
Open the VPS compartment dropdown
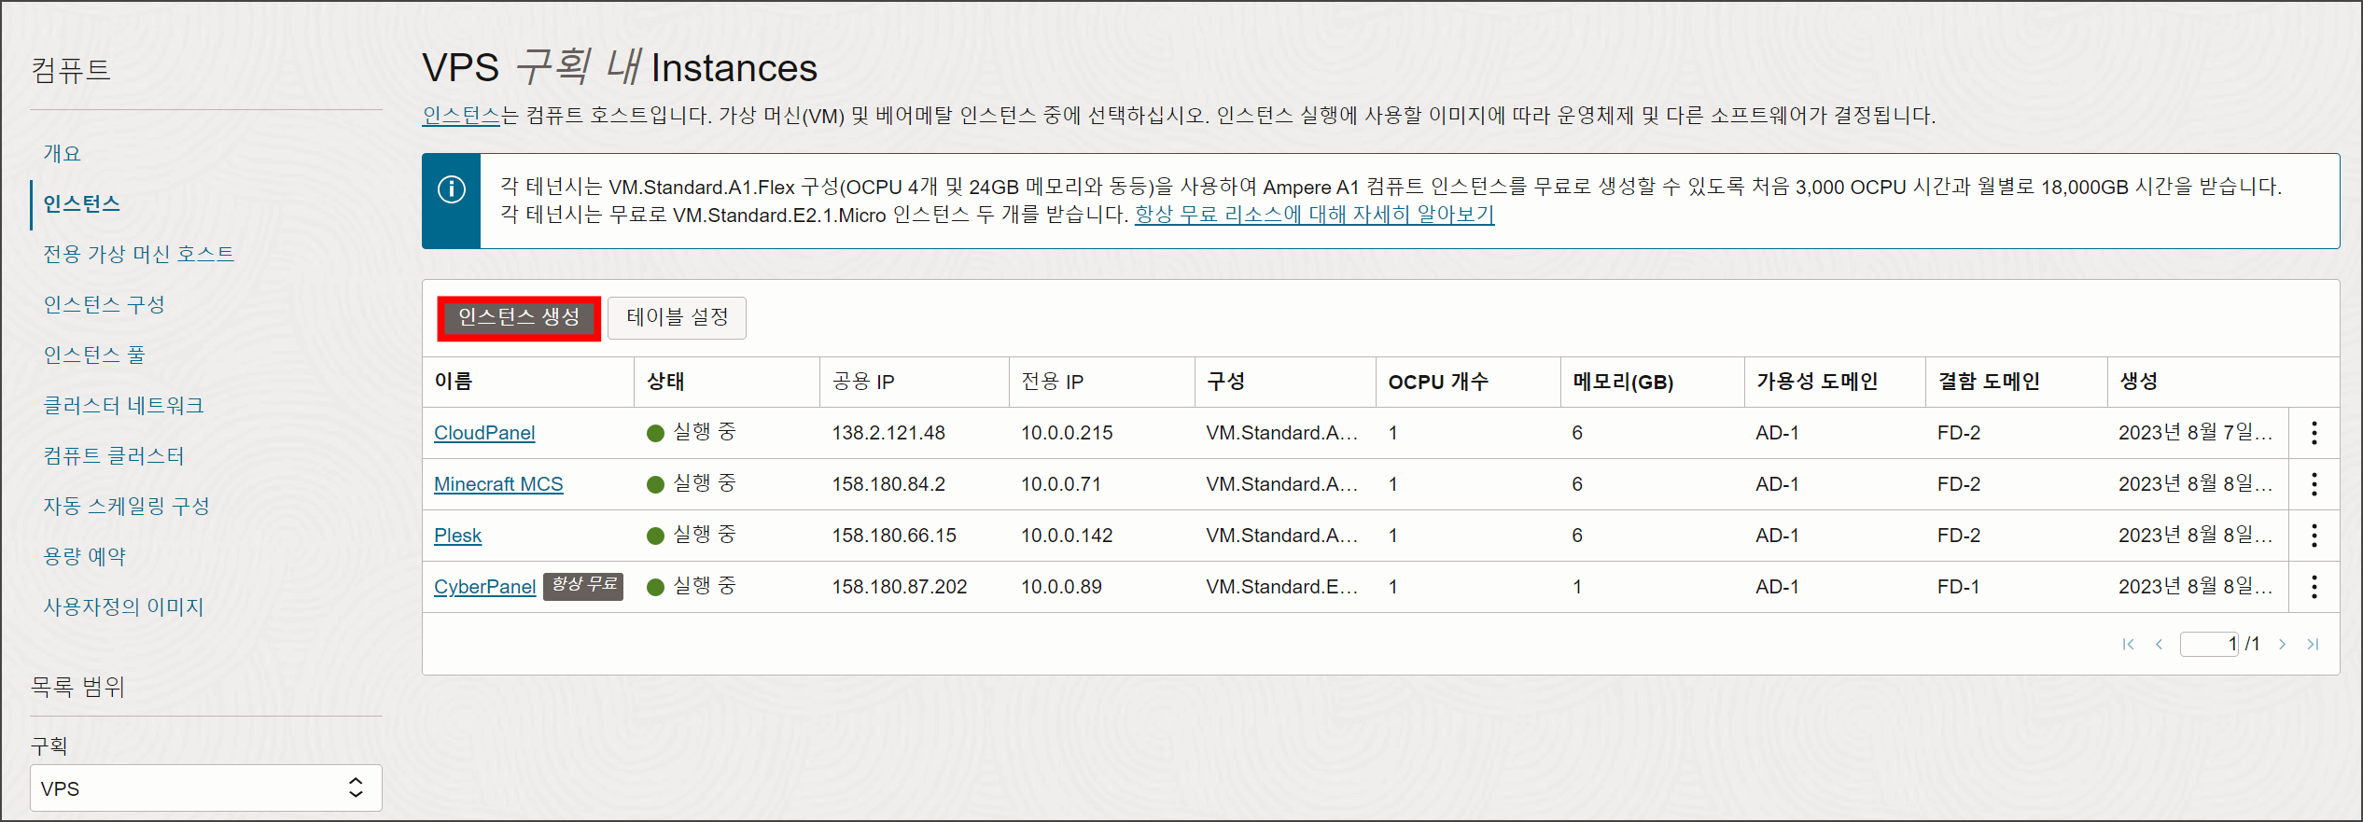pyautogui.click(x=206, y=788)
